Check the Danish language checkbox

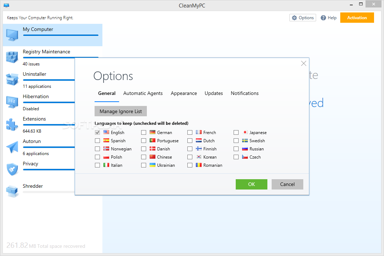coord(144,149)
